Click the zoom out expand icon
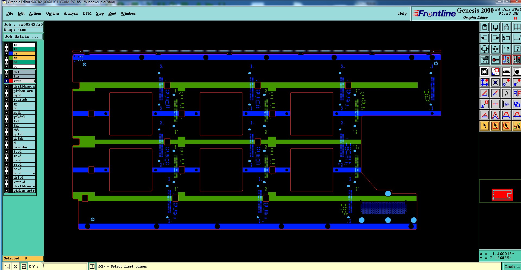Viewport: 521px width, 270px height. click(x=485, y=49)
